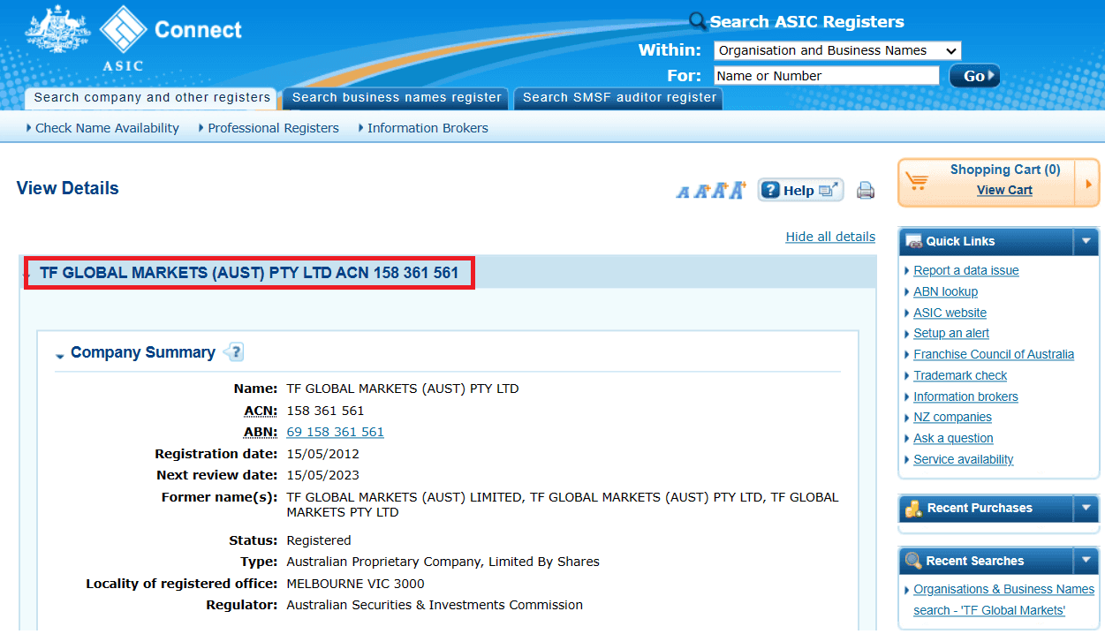The width and height of the screenshot is (1105, 634).
Task: Click the Hide all details link
Action: tap(830, 237)
